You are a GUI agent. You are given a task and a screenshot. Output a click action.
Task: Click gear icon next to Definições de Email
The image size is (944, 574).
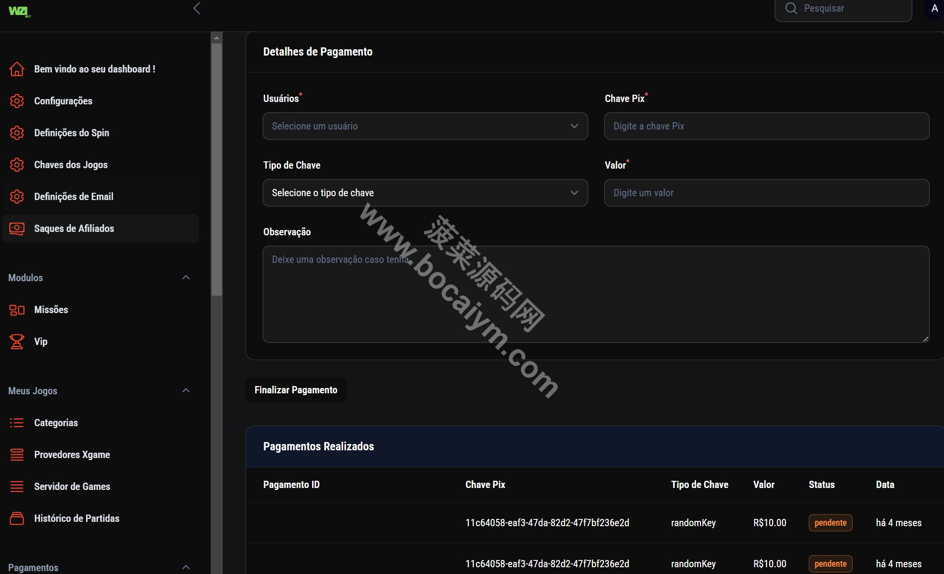click(17, 197)
